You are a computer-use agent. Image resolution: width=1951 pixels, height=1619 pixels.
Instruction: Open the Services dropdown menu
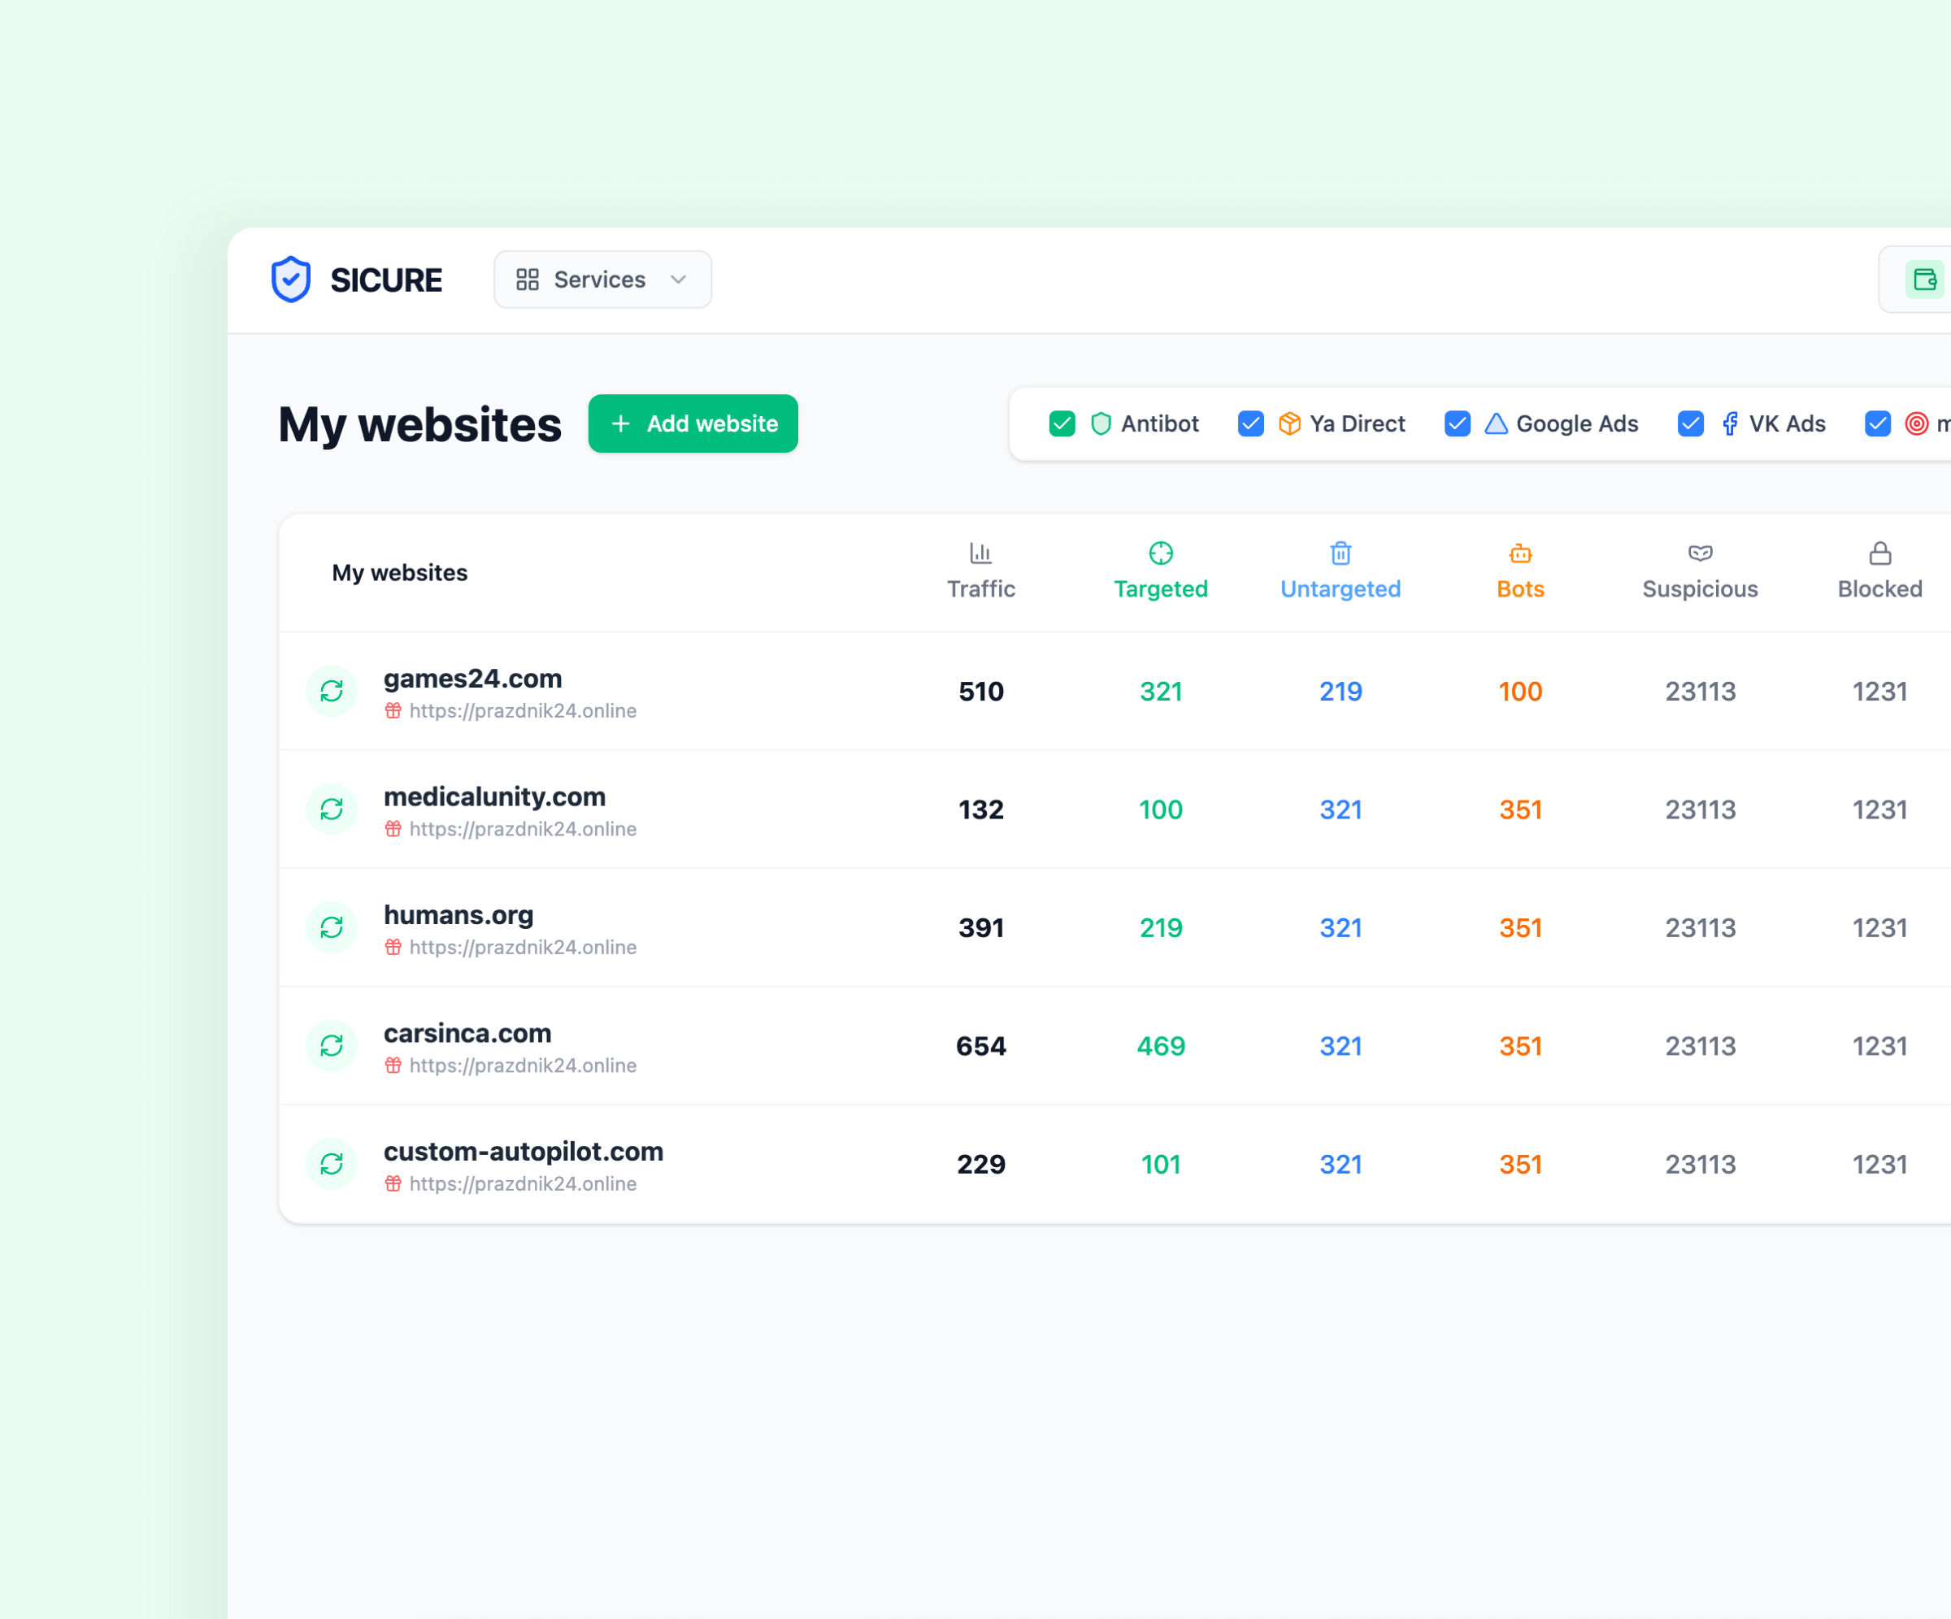(x=601, y=280)
